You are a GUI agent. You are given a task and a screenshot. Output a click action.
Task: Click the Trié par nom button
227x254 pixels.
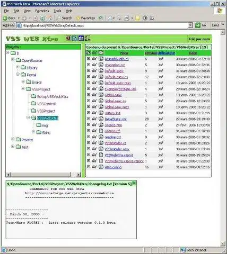(199, 39)
